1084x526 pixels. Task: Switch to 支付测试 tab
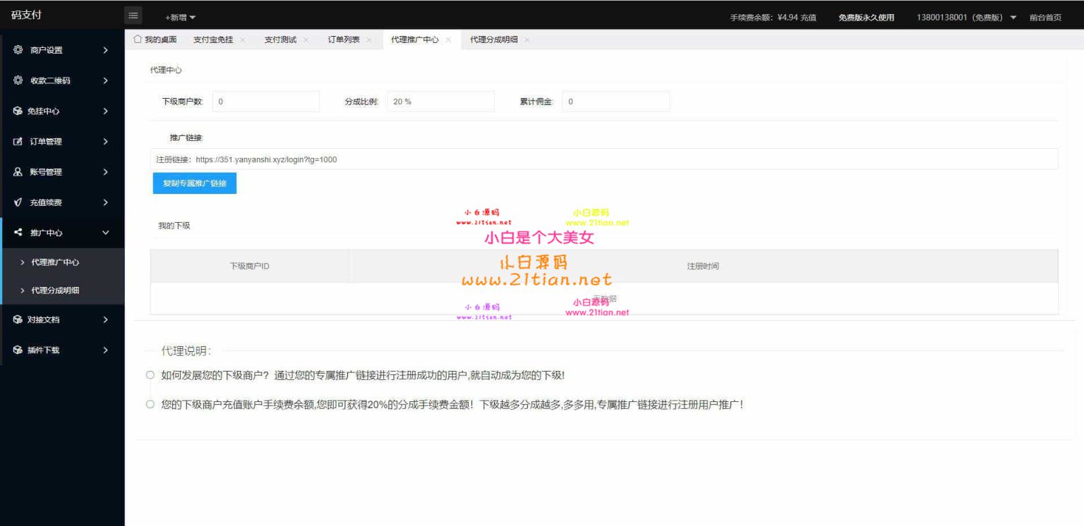[280, 39]
